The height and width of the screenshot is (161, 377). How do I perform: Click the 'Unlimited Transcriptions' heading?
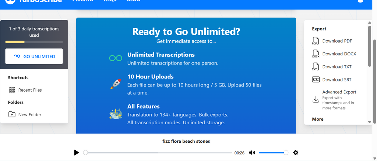pyautogui.click(x=161, y=55)
